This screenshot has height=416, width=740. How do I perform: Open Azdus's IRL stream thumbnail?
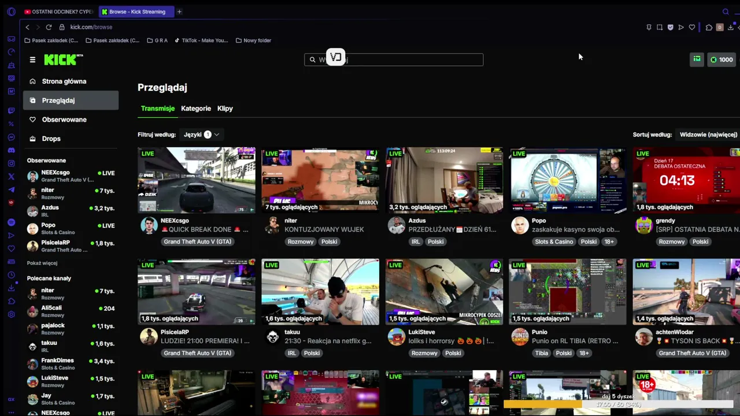pos(444,180)
